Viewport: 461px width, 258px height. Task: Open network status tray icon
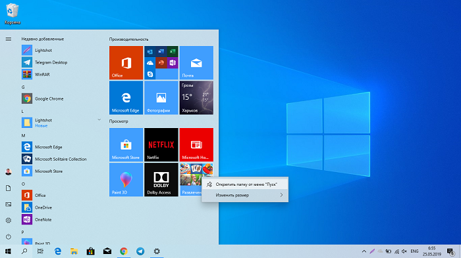pos(396,251)
